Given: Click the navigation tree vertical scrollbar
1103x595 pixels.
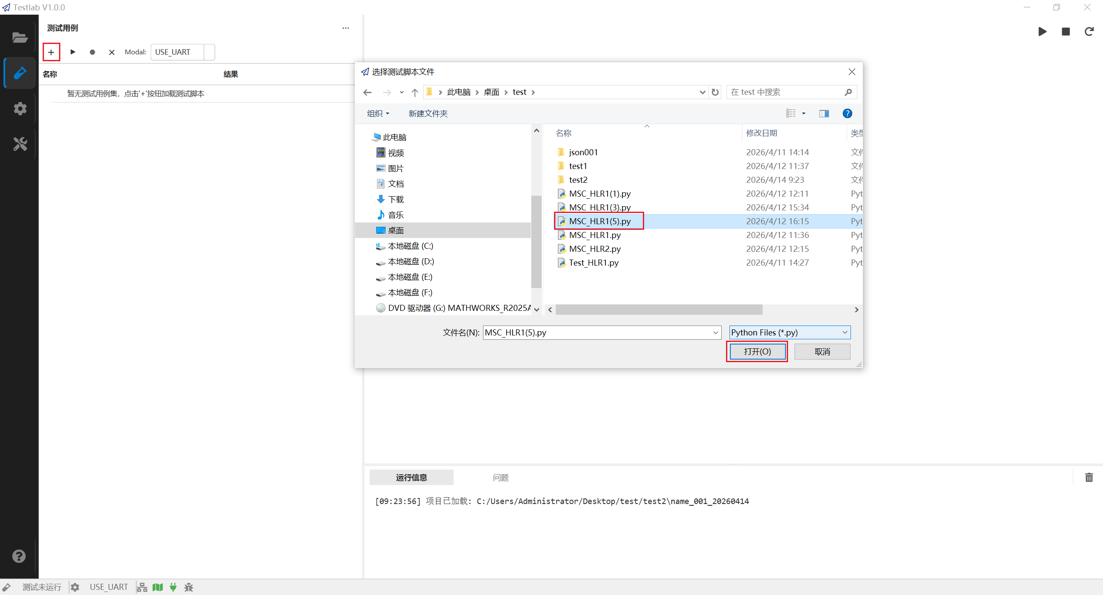Looking at the screenshot, I should (x=536, y=241).
